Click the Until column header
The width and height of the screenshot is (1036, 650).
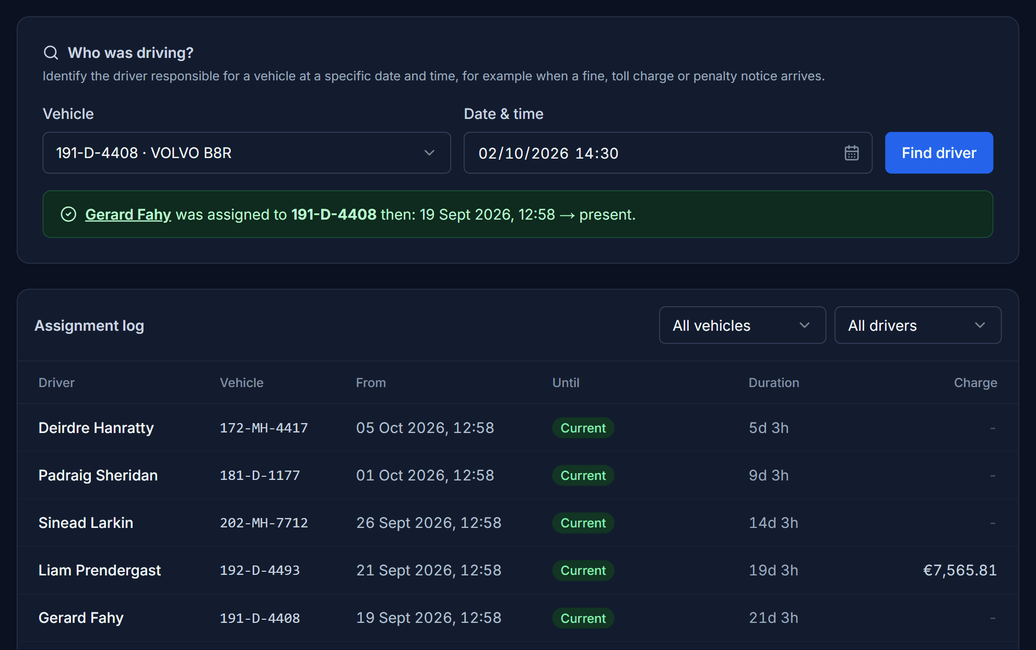click(566, 382)
